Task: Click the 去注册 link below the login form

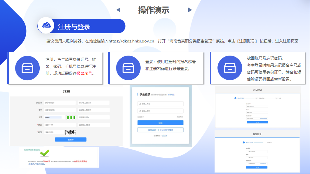Action: [x=165, y=136]
